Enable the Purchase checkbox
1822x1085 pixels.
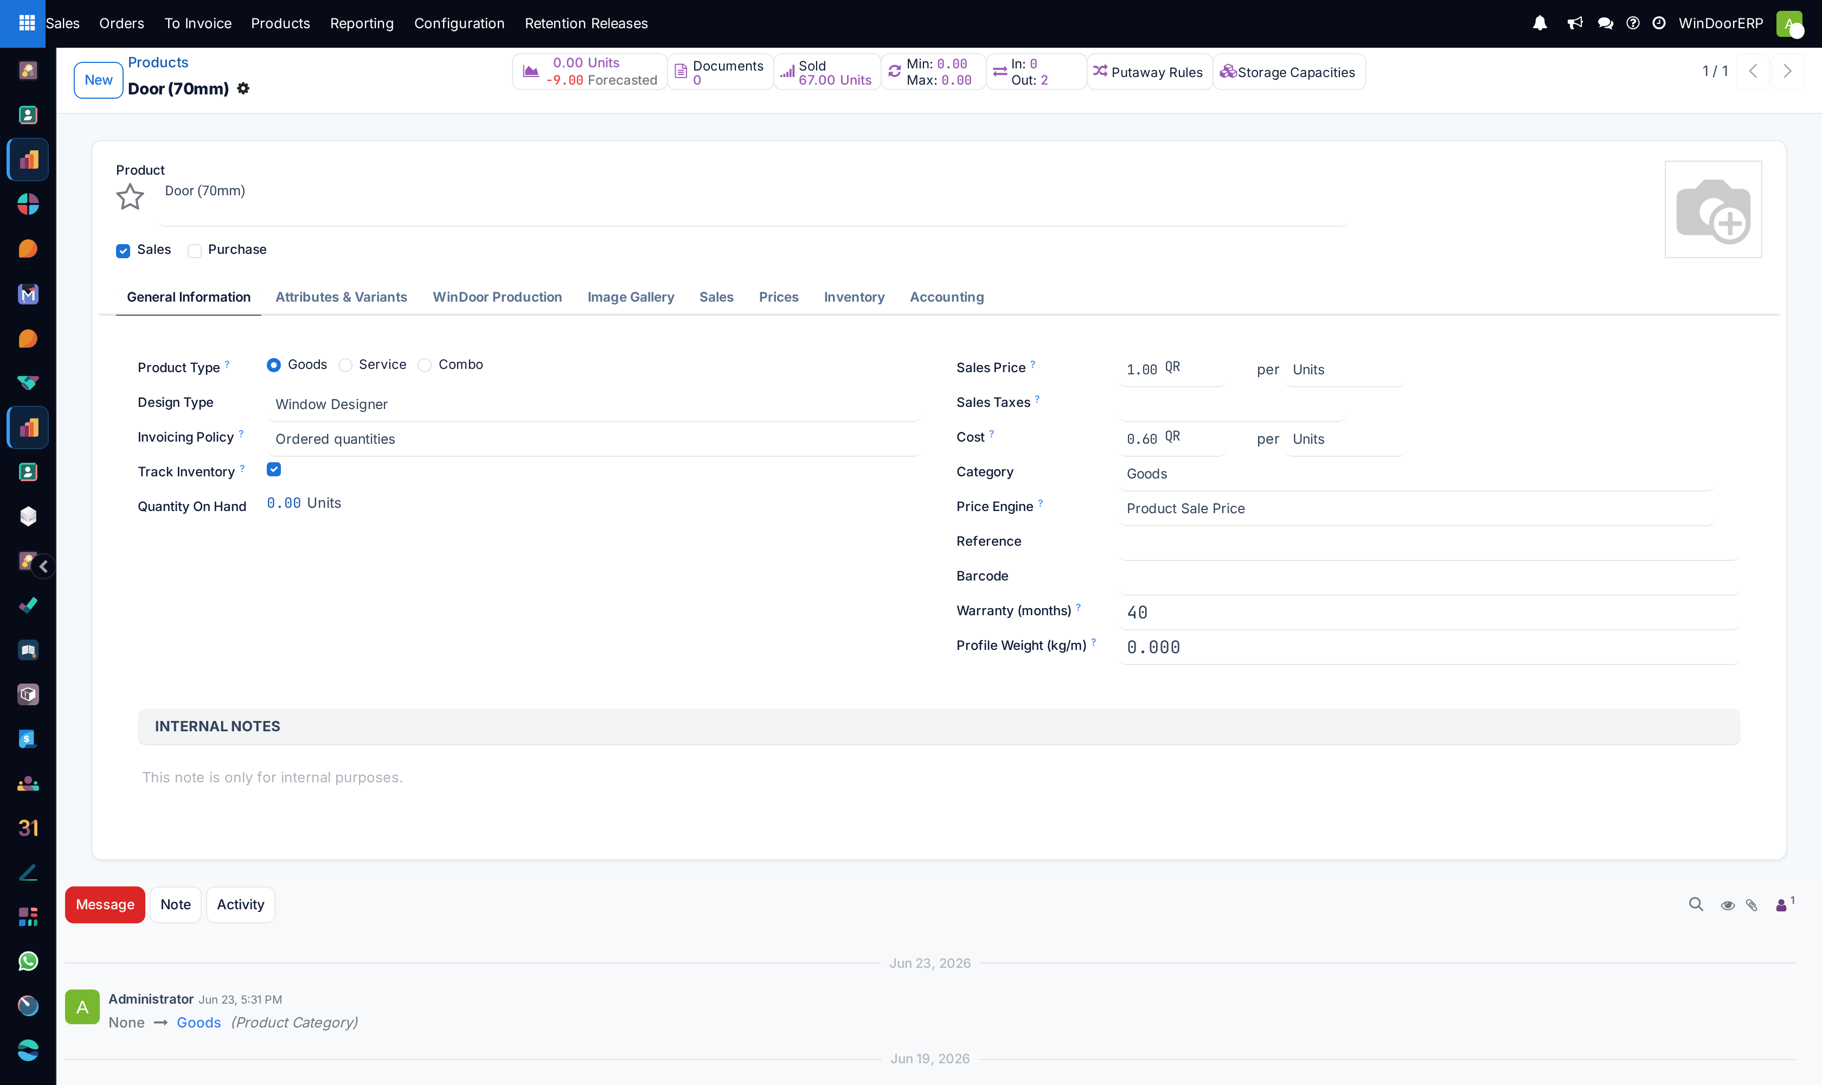pyautogui.click(x=195, y=251)
